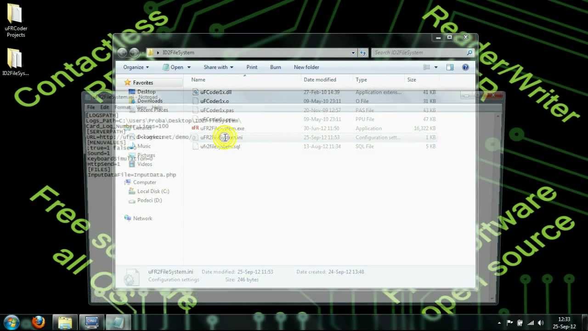
Task: Select Music library
Action: (144, 146)
